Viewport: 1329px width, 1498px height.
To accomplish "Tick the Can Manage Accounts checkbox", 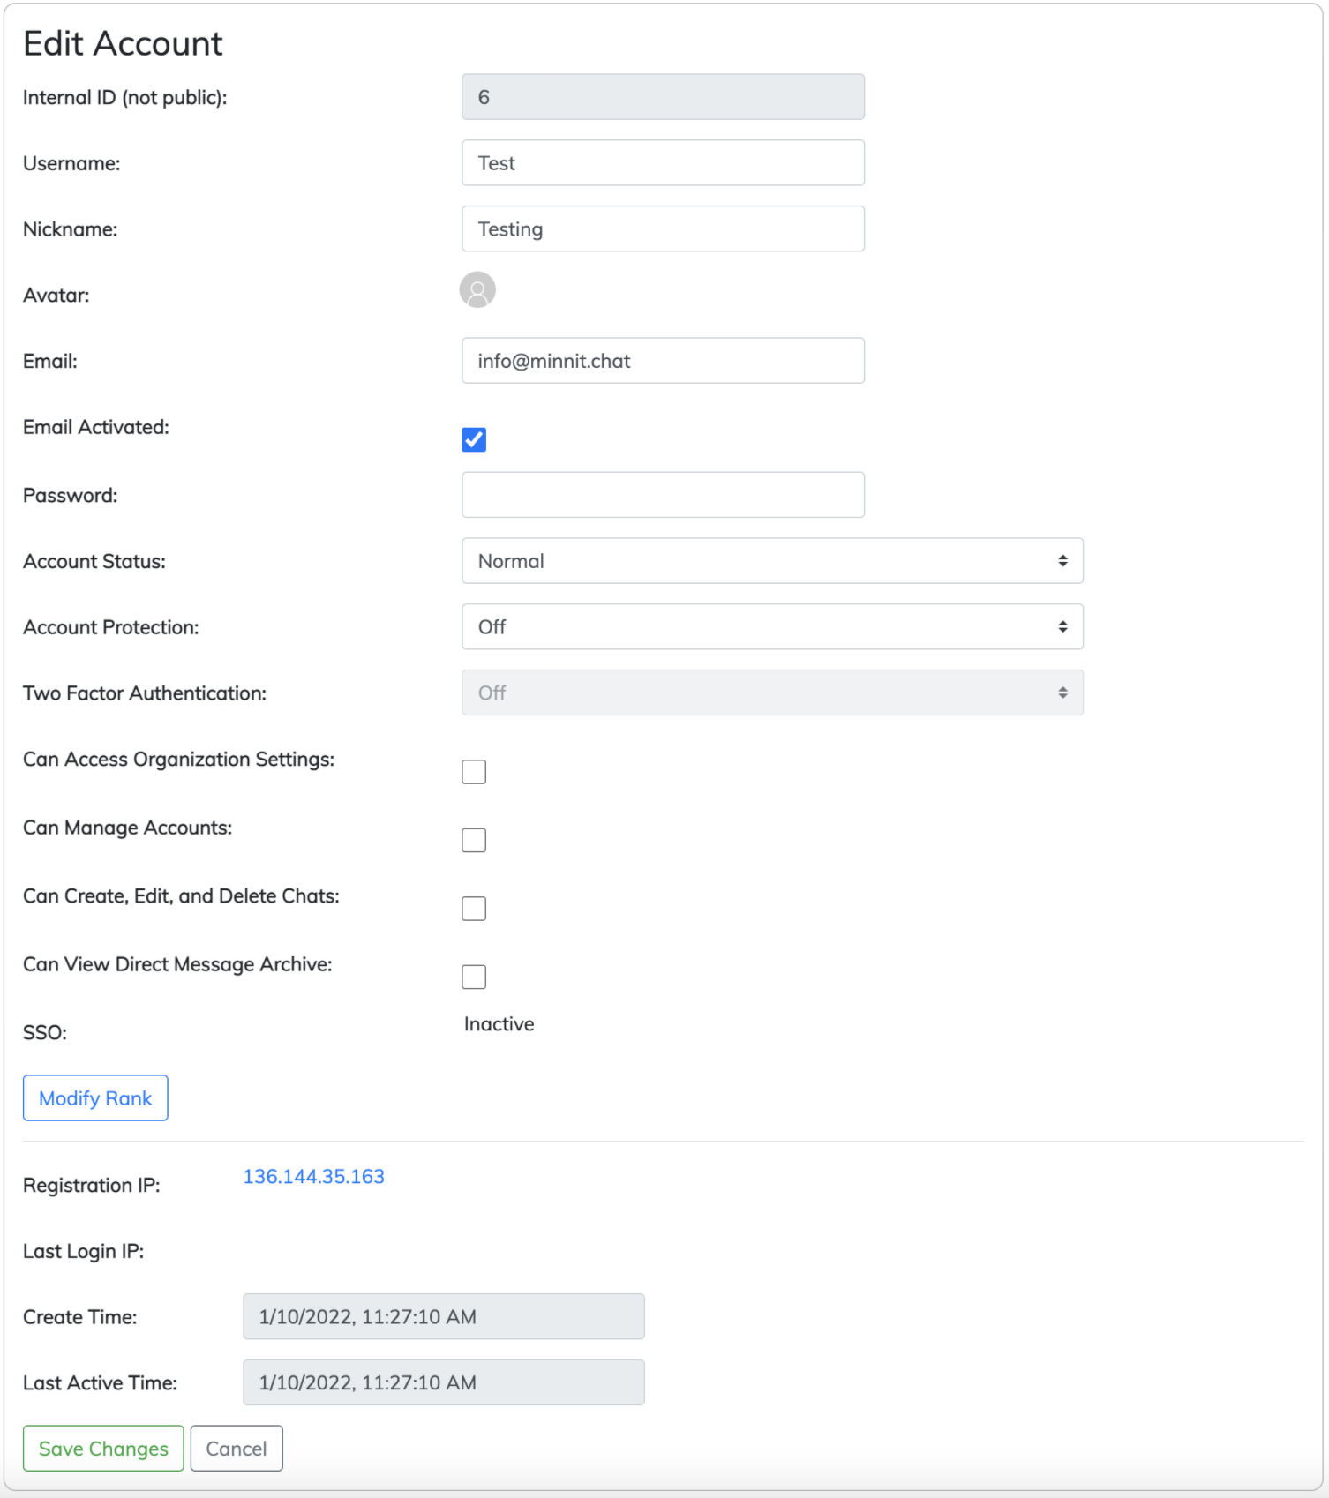I will pos(474,840).
